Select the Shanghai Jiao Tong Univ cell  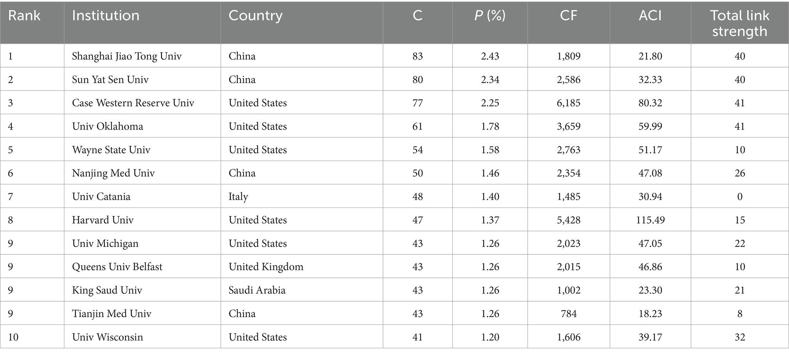127,56
